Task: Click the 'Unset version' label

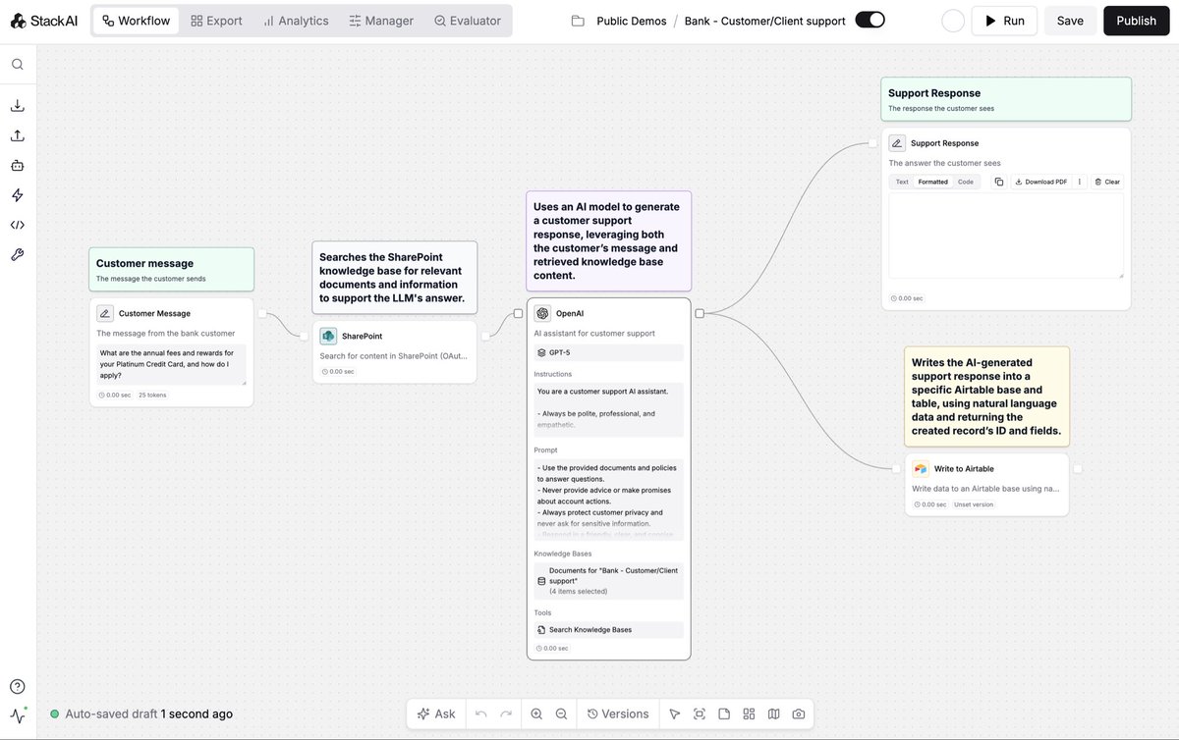Action: 974,504
